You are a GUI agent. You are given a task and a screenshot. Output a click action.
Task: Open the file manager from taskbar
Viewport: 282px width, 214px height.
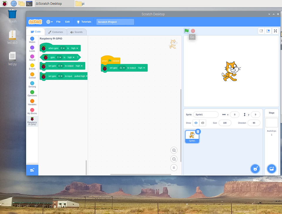[x=21, y=4]
